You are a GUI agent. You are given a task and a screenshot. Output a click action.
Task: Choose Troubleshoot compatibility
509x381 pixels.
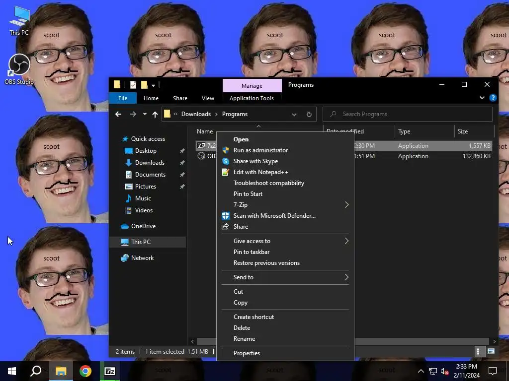click(285, 183)
